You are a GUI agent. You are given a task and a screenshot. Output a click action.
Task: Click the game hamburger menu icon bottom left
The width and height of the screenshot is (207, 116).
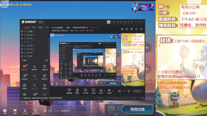click(x=45, y=111)
